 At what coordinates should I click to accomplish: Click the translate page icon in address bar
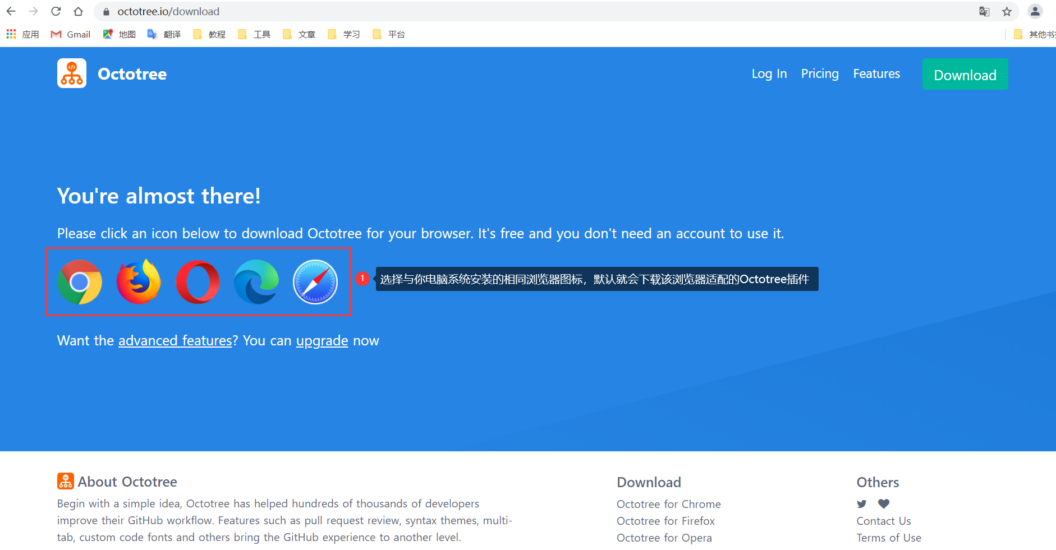[984, 11]
